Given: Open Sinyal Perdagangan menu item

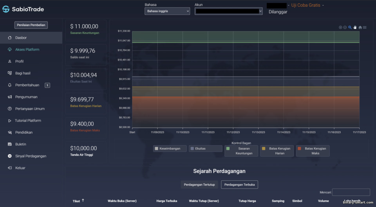Looking at the screenshot, I should (x=31, y=156).
